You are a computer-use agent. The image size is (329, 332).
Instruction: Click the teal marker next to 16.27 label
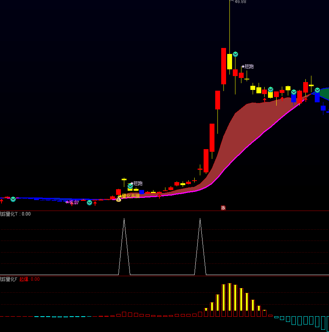(89, 203)
